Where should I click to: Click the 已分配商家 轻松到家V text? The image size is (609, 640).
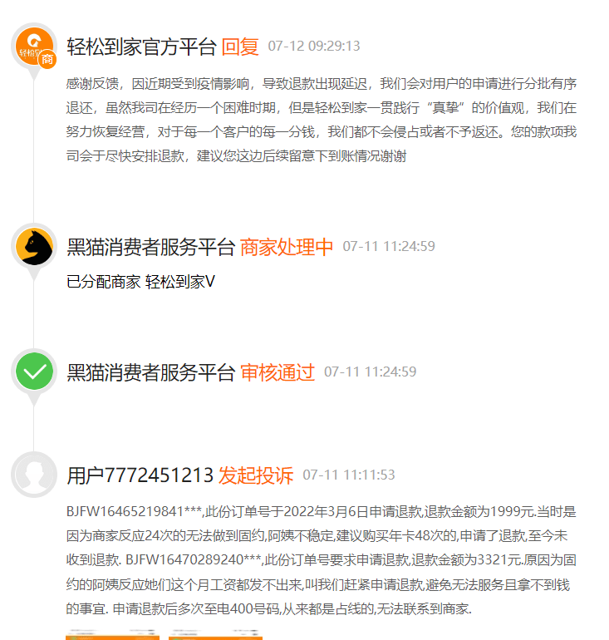point(140,282)
